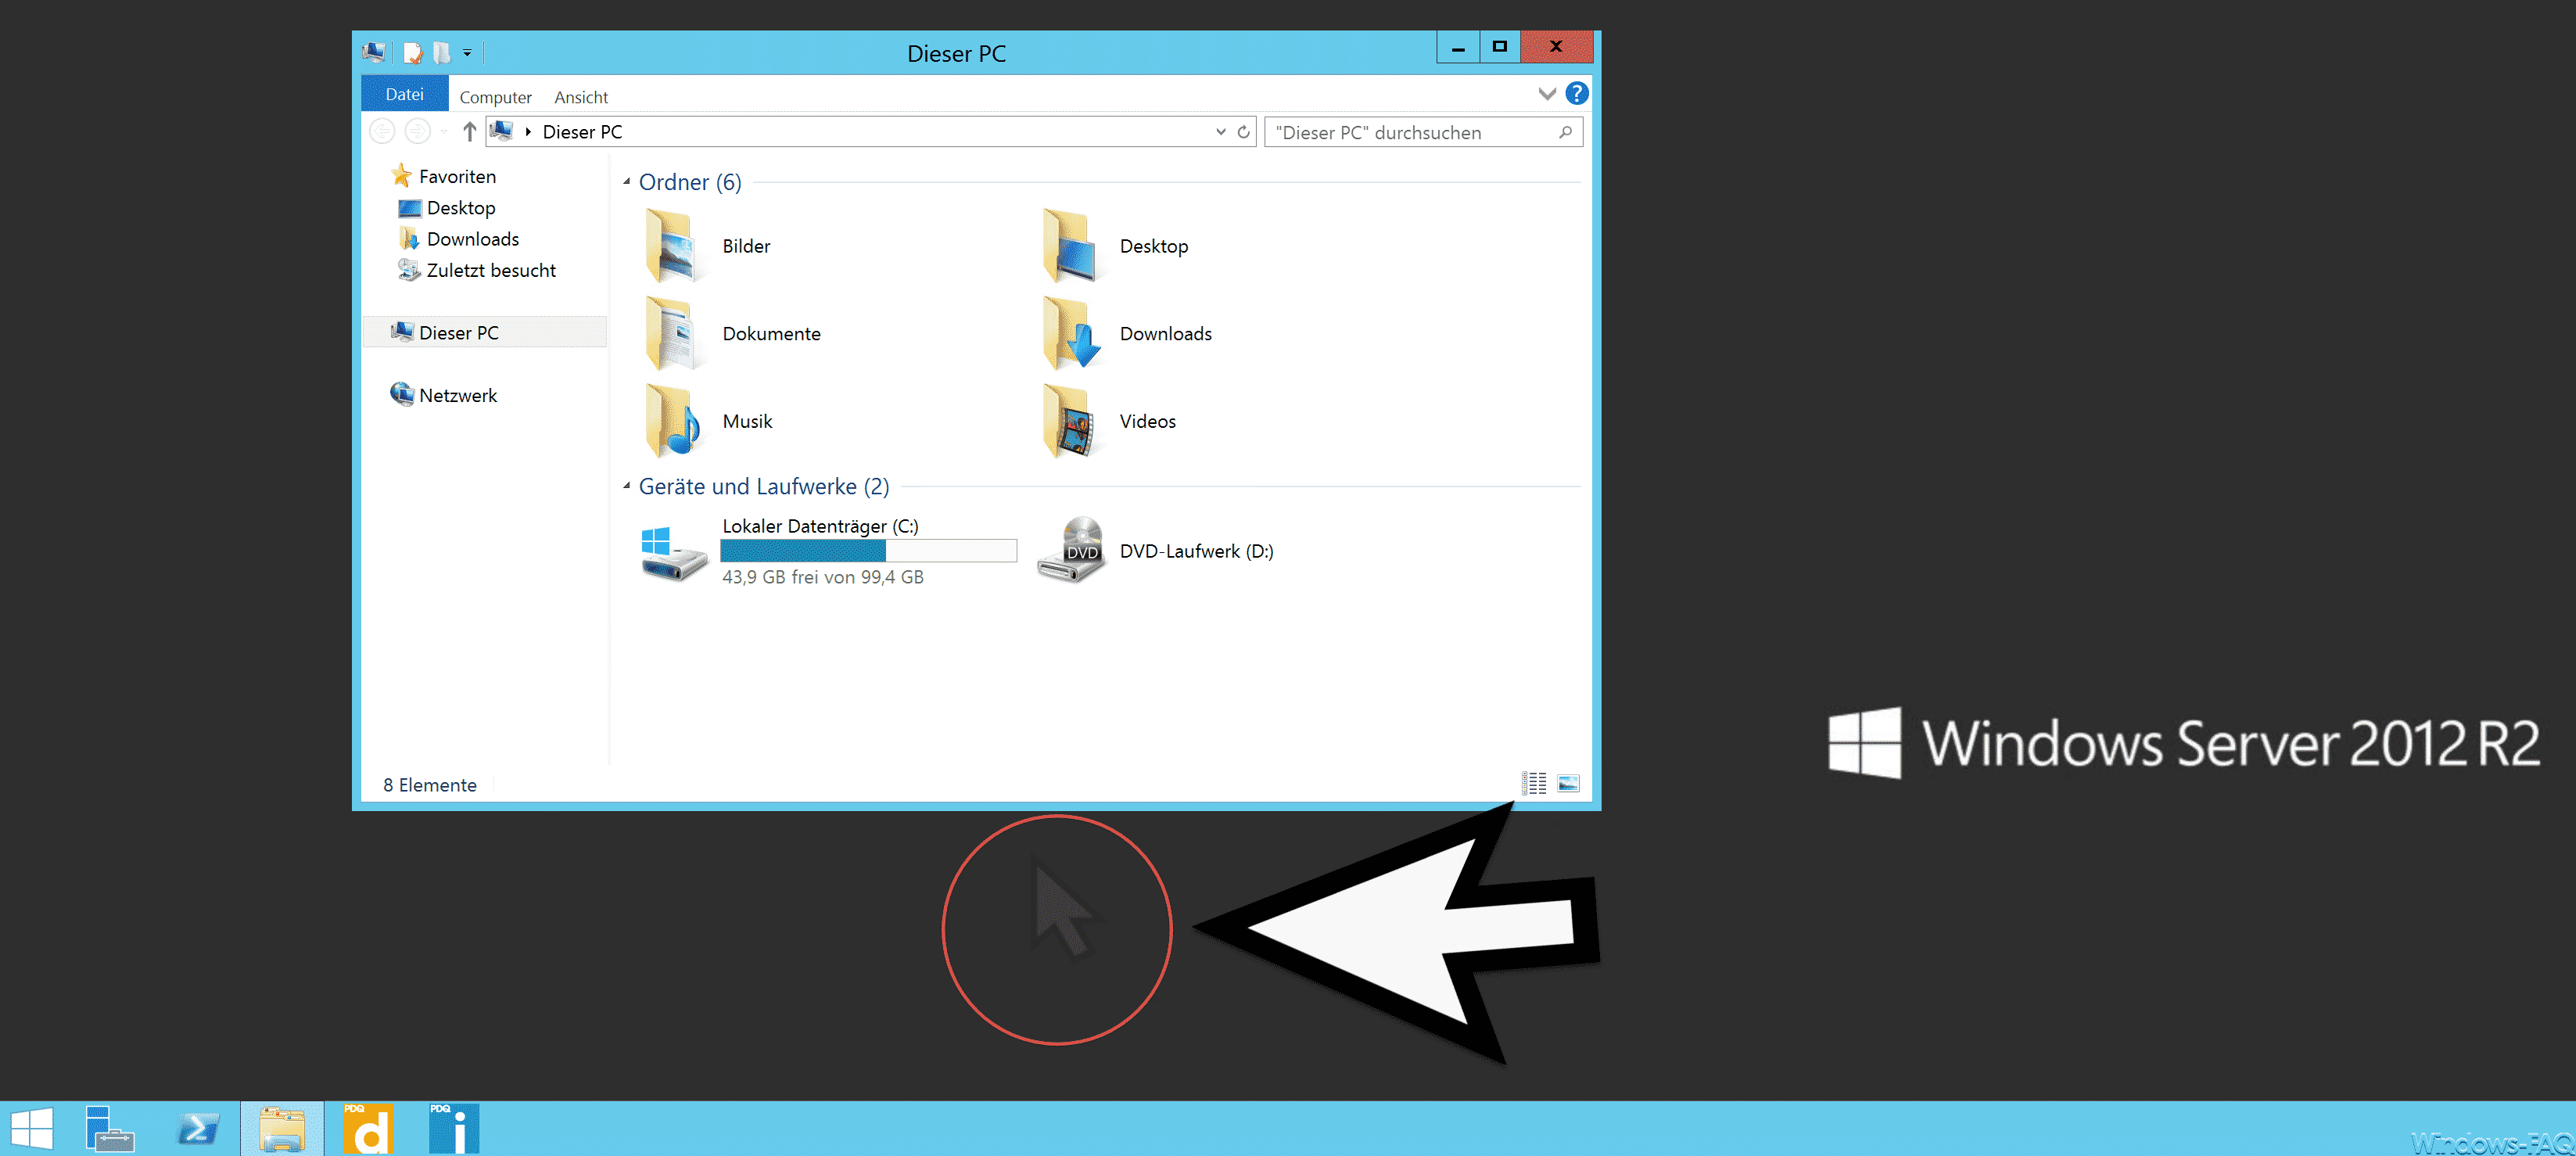Click the back navigation arrow
This screenshot has width=2576, height=1156.
382,131
